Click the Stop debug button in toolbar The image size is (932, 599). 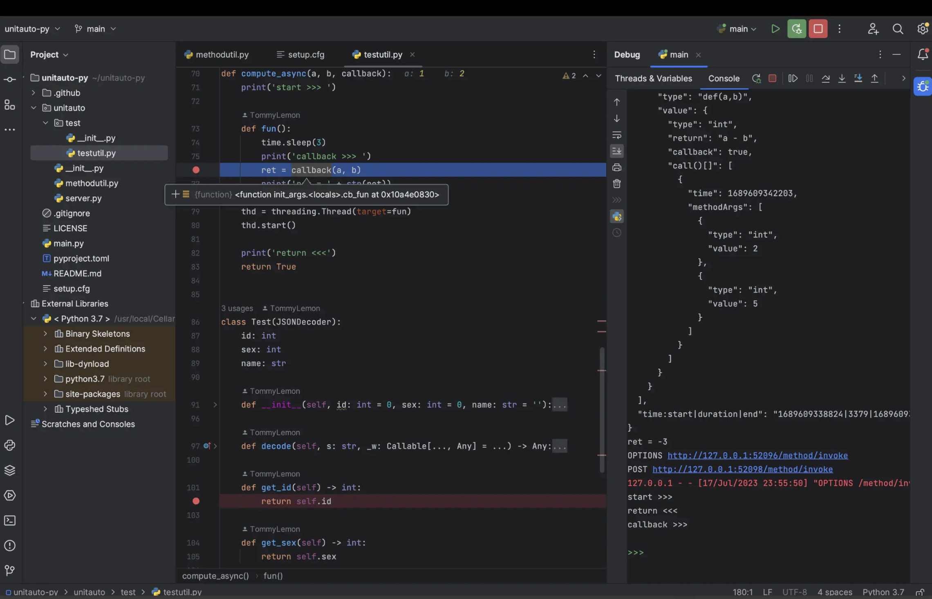[x=818, y=29]
